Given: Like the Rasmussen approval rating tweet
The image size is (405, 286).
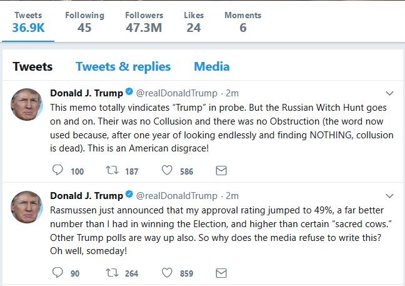Looking at the screenshot, I should coord(167,272).
